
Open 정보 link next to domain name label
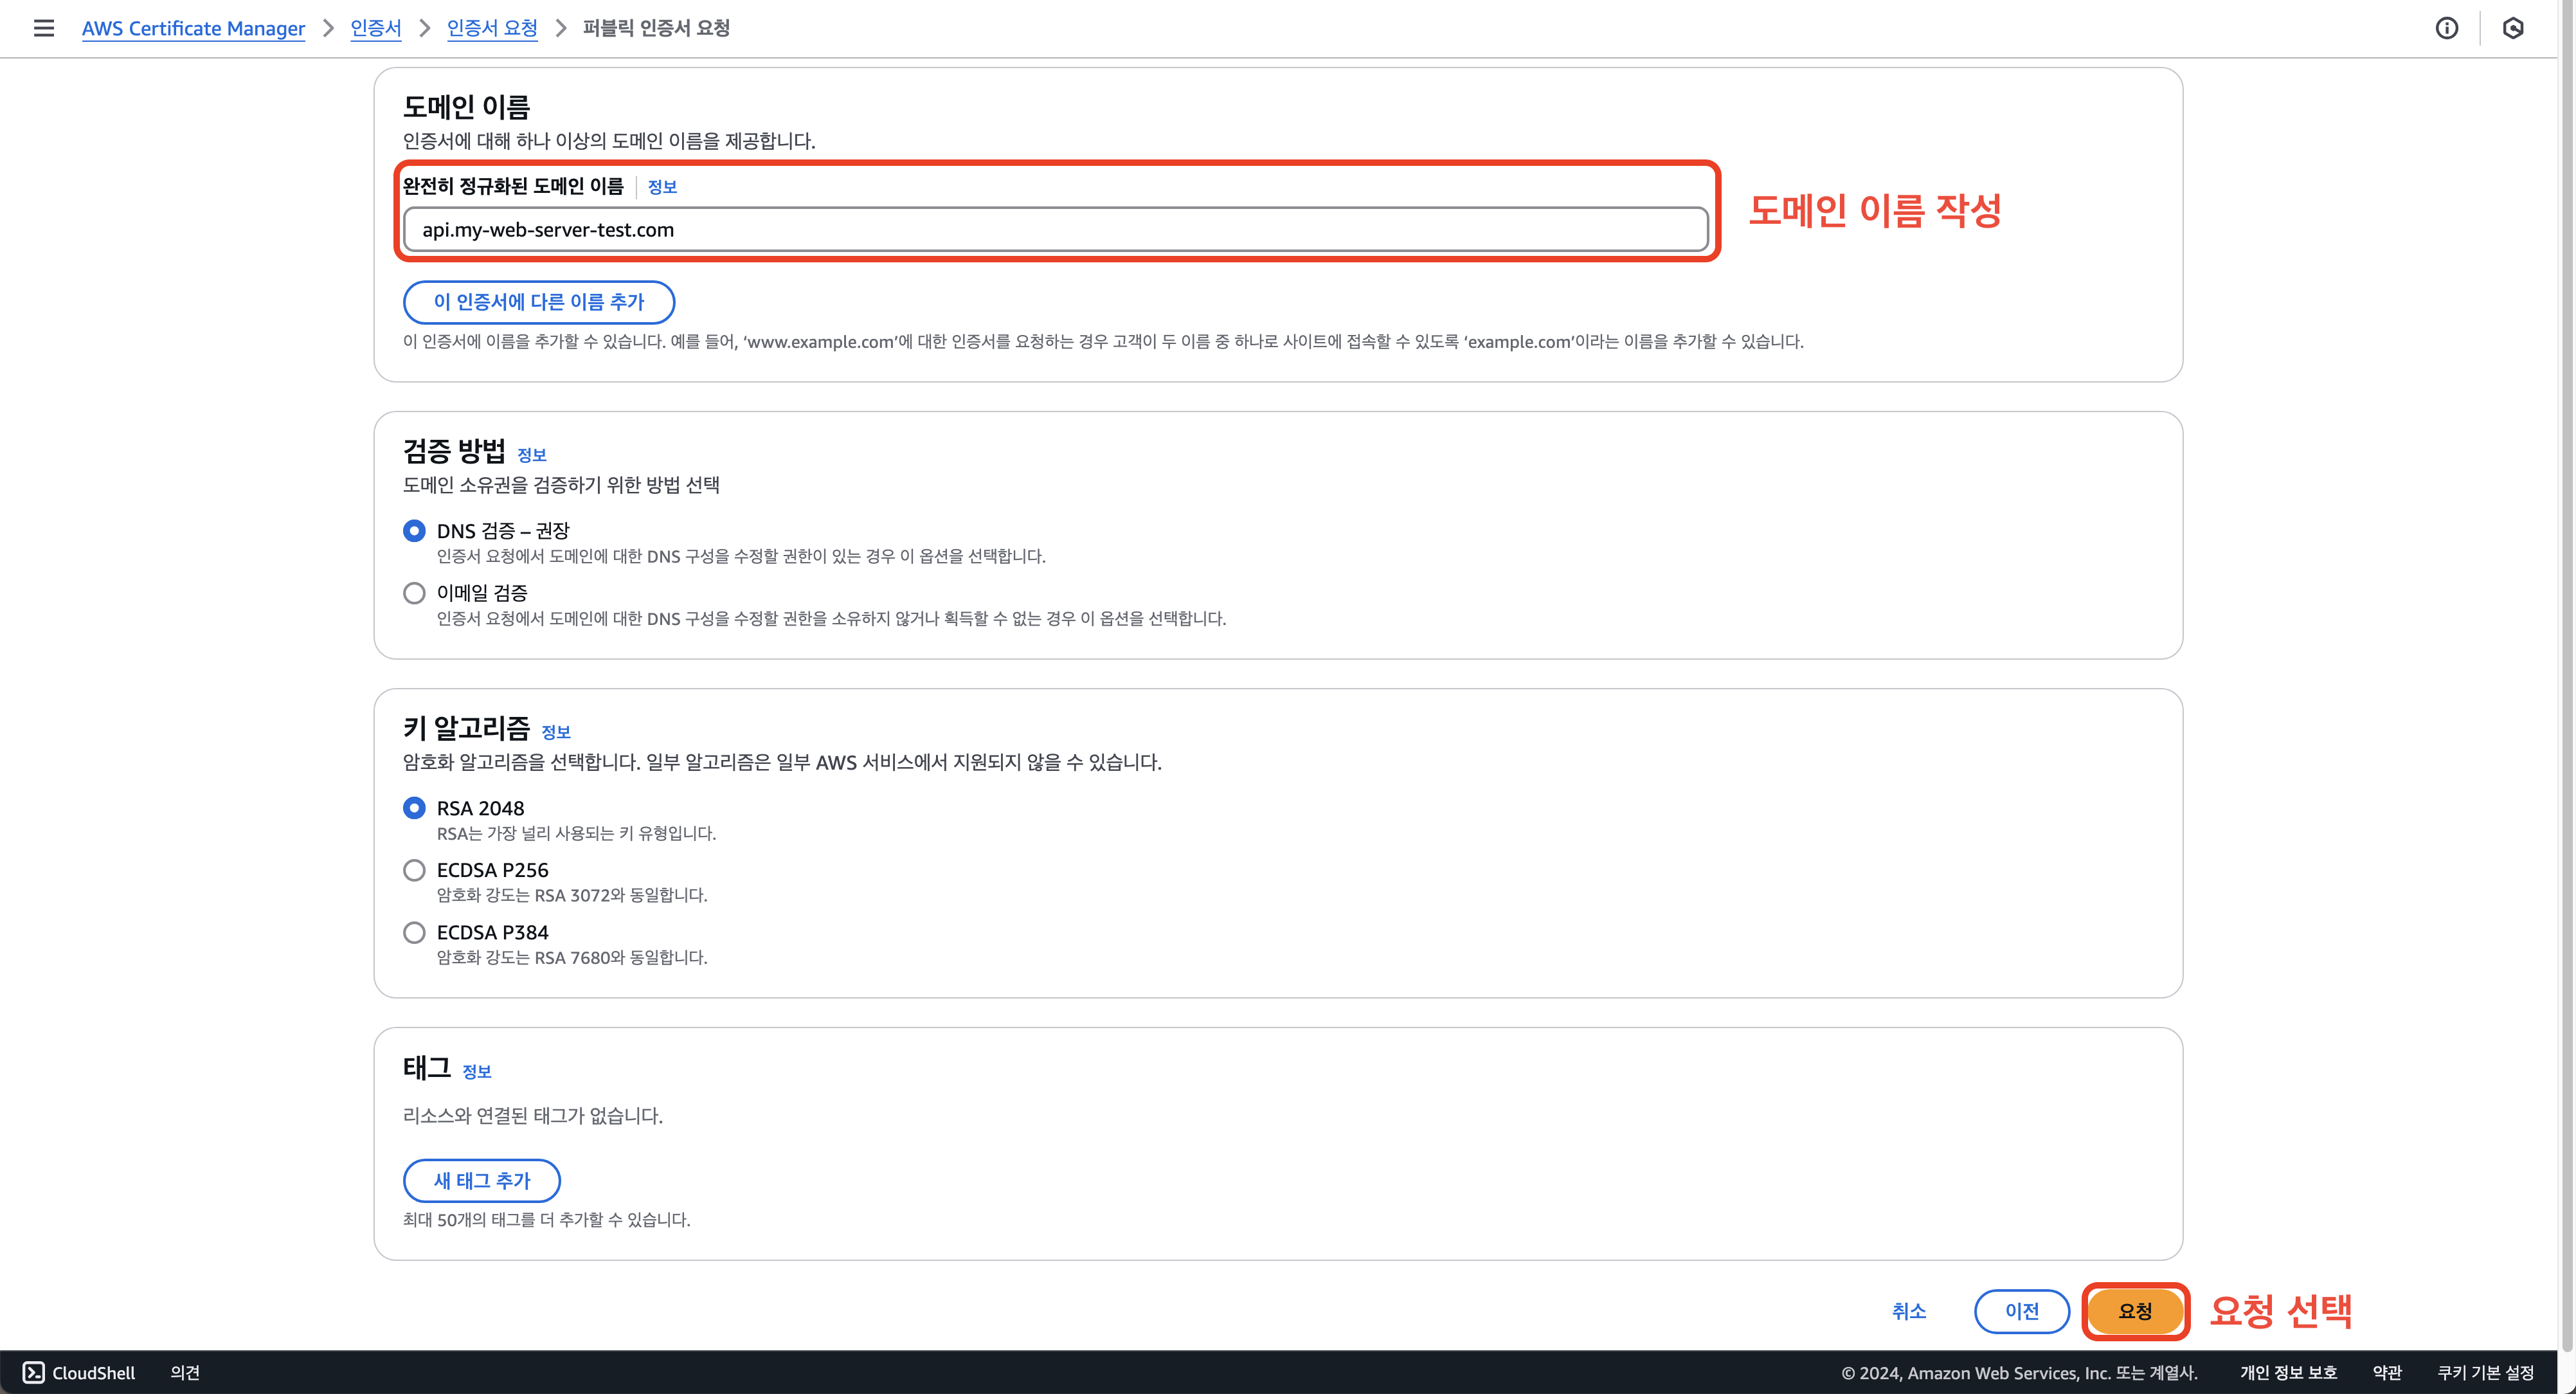click(x=662, y=187)
